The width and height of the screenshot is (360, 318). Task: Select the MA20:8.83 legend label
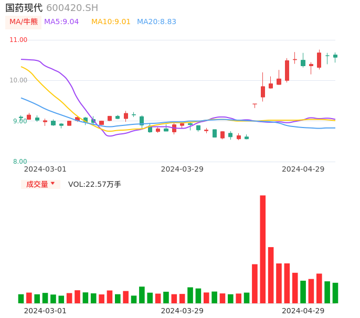156,22
